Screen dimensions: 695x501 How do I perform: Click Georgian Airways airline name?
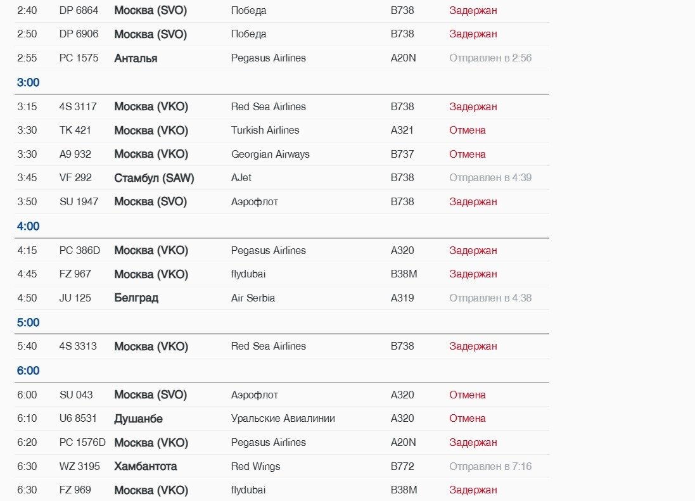[x=270, y=155]
